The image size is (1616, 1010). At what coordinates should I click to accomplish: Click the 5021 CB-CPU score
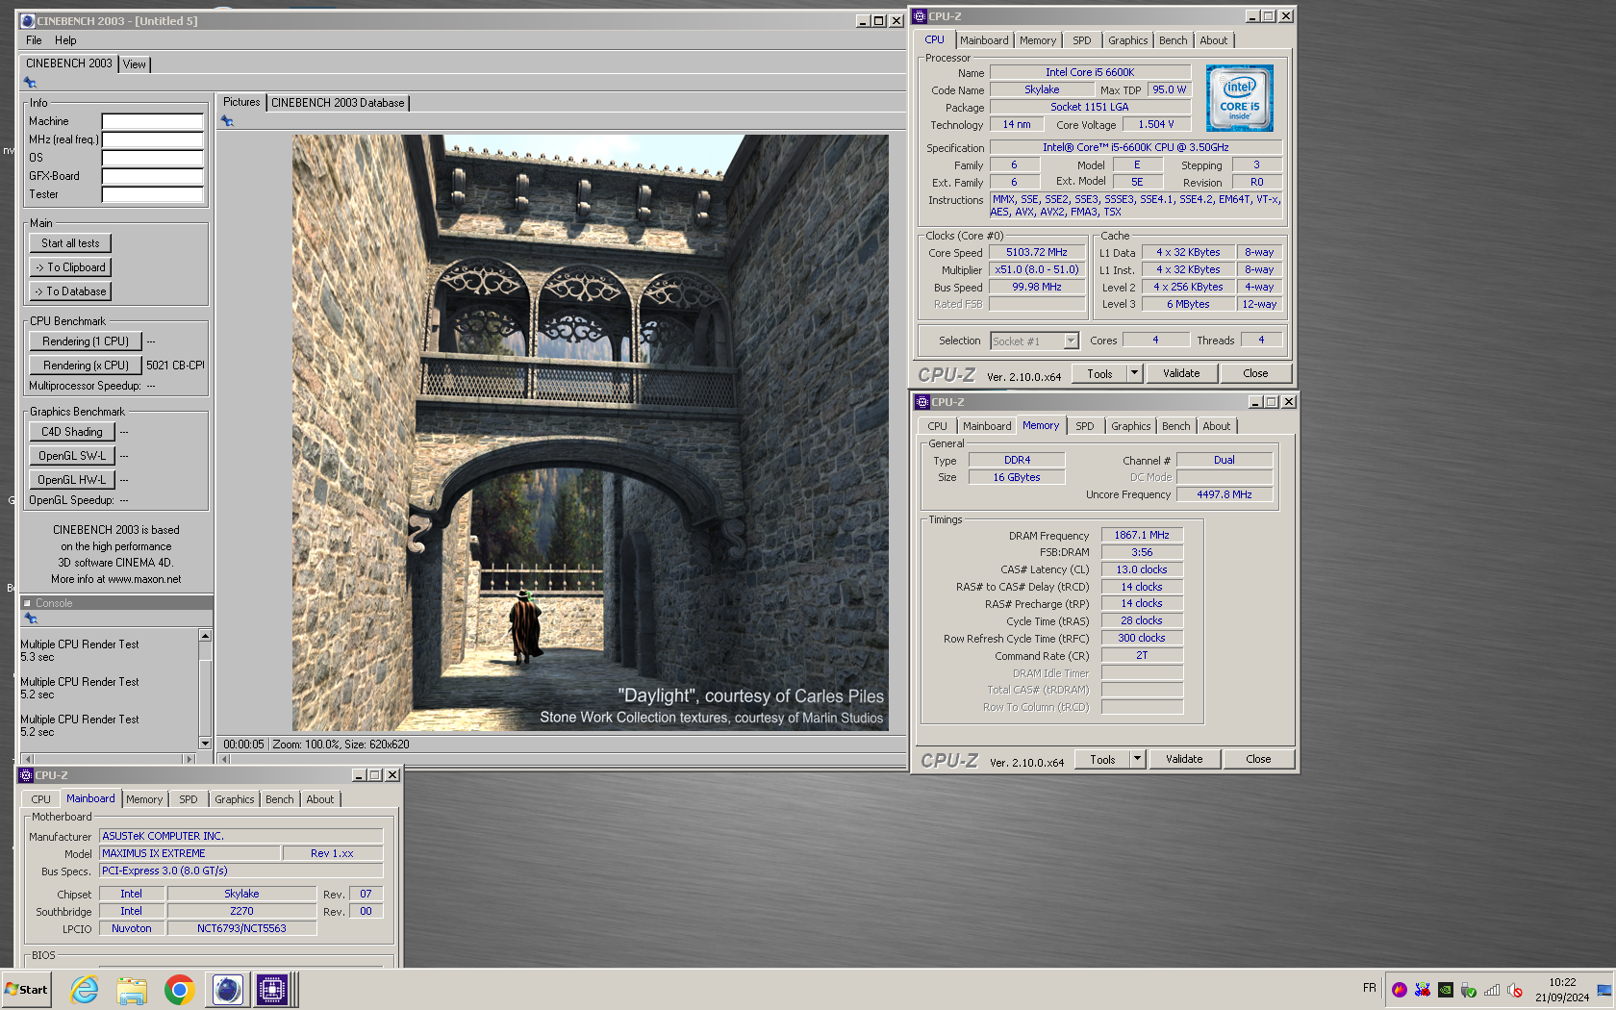coord(175,366)
